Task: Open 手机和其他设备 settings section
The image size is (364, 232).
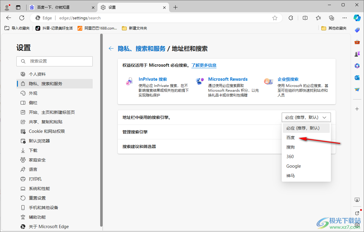Action: [x=55, y=208]
